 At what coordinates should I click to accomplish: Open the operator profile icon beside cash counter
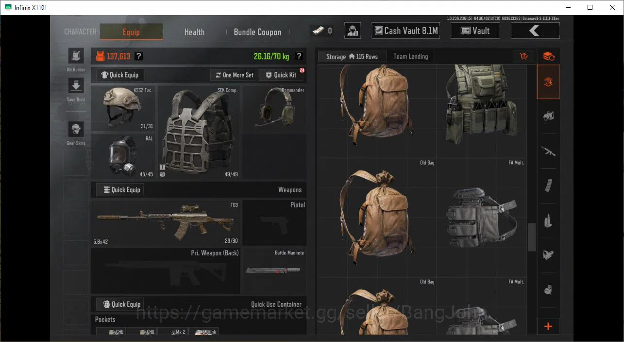pyautogui.click(x=353, y=31)
